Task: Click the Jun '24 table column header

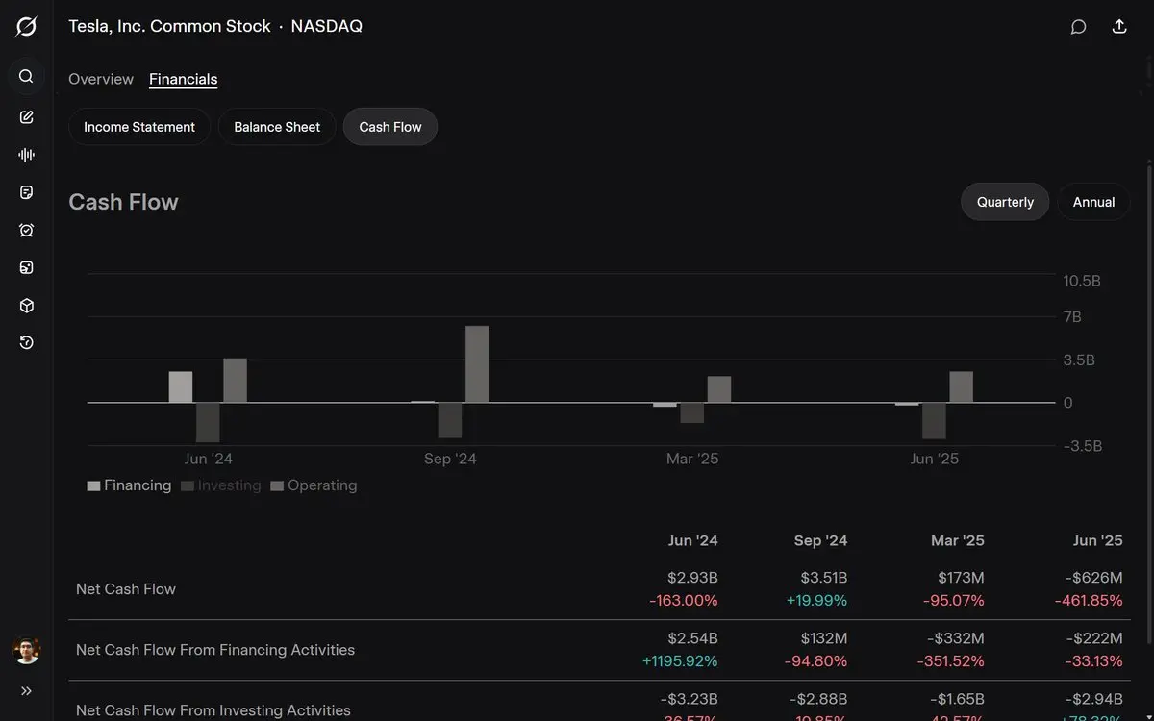Action: click(x=693, y=540)
